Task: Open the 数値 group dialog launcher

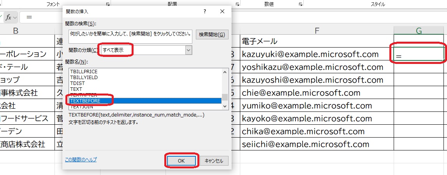Action: [300, 4]
